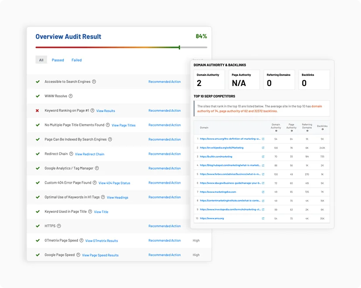
Task: Open View Results for Keyword Ranking
Action: (105, 111)
